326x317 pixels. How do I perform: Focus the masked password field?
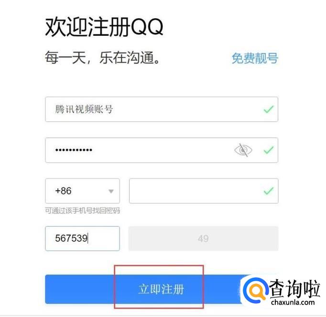162,150
